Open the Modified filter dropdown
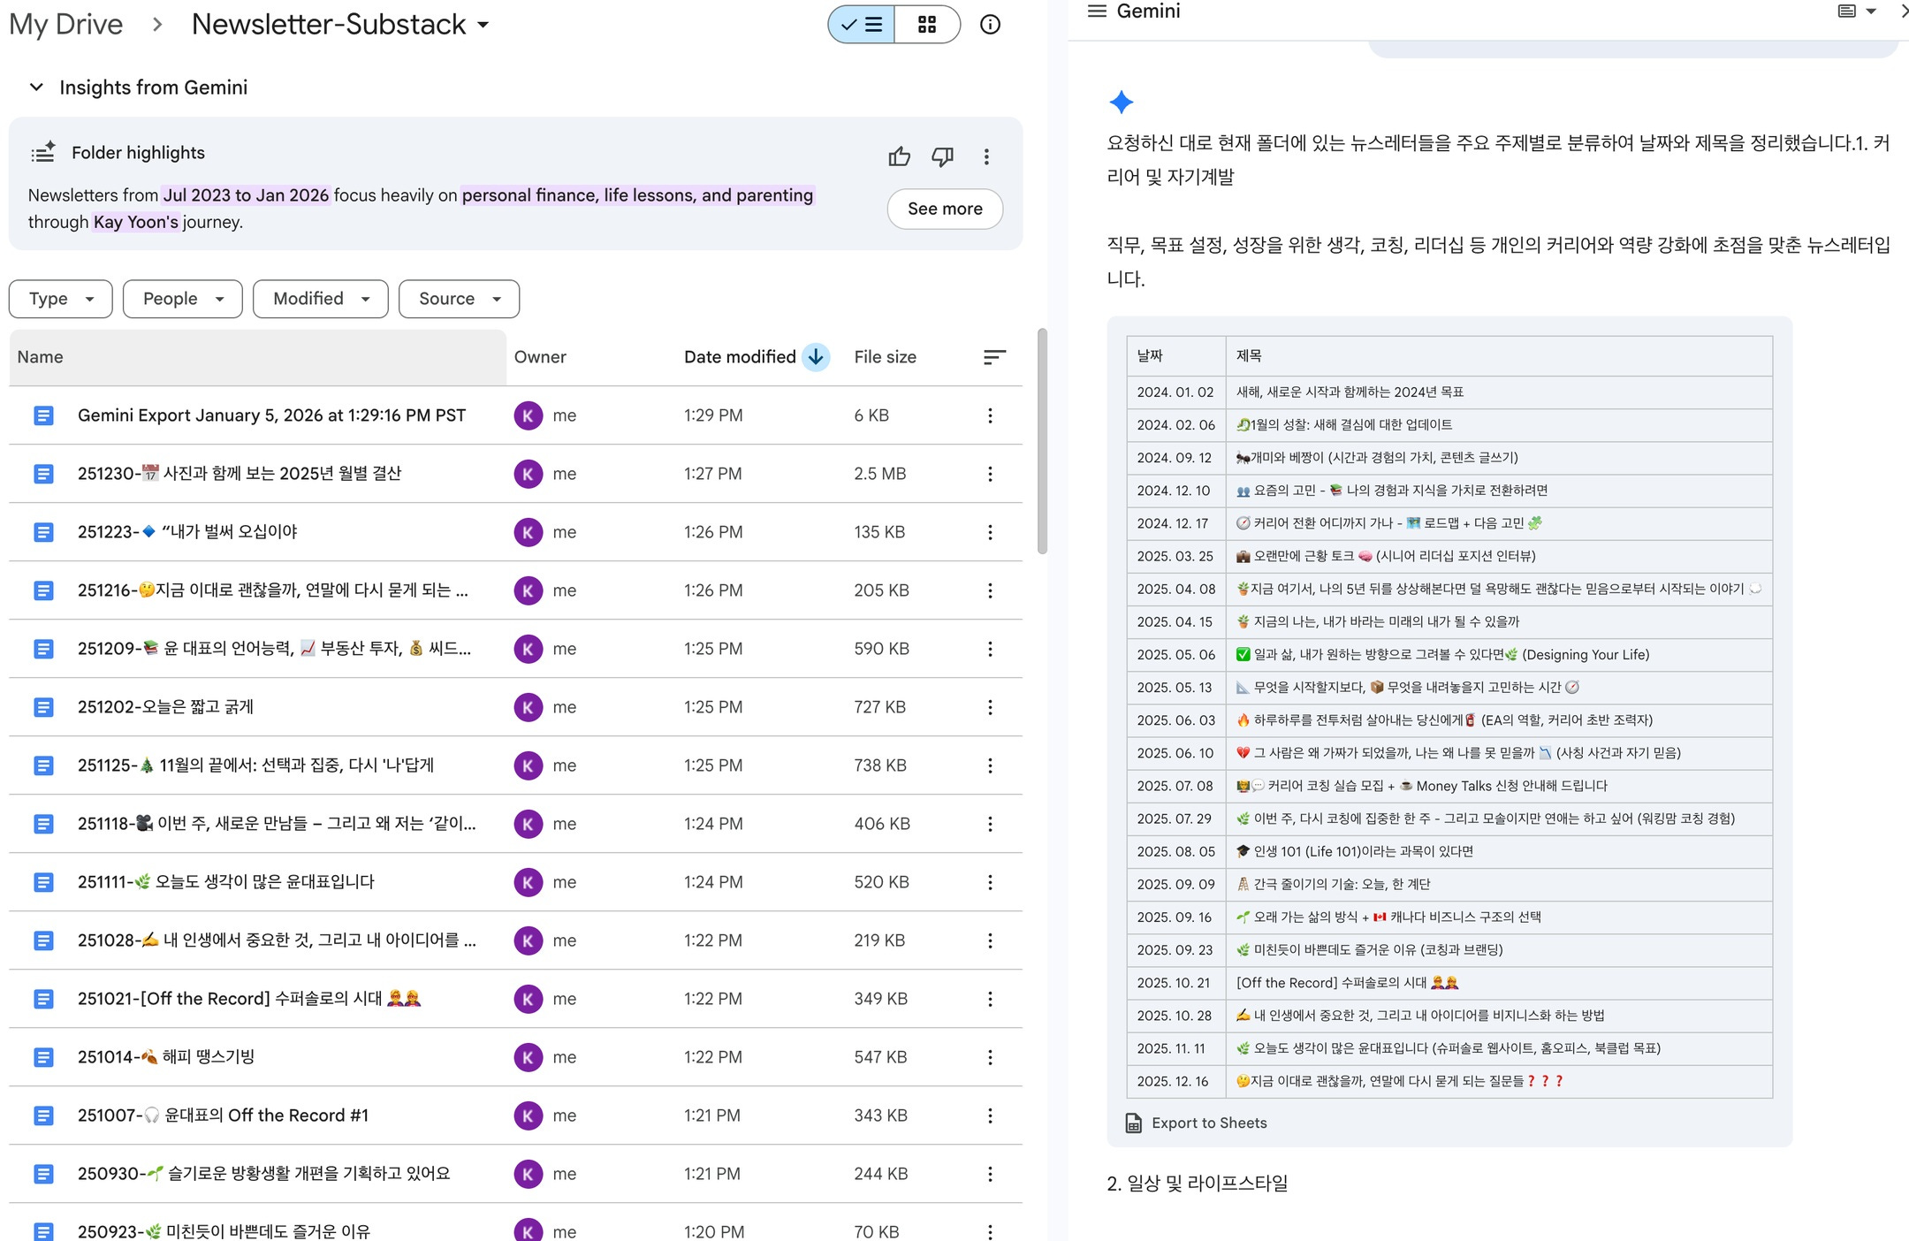 [320, 299]
